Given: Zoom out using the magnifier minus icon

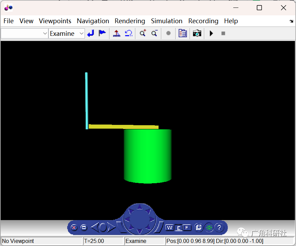Looking at the screenshot, I should click(154, 33).
